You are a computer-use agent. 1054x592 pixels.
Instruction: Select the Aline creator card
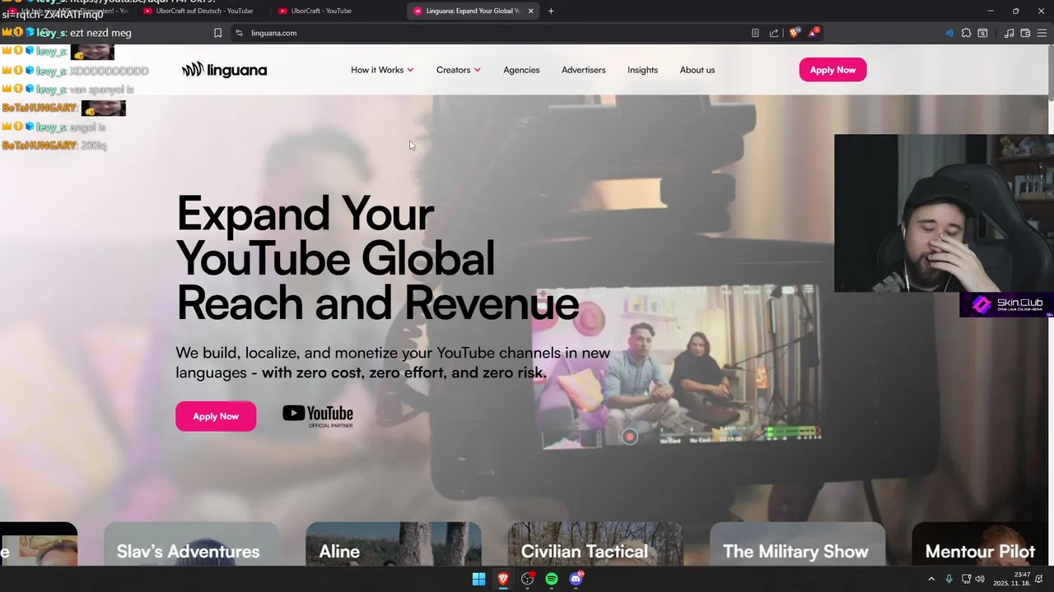coord(394,544)
